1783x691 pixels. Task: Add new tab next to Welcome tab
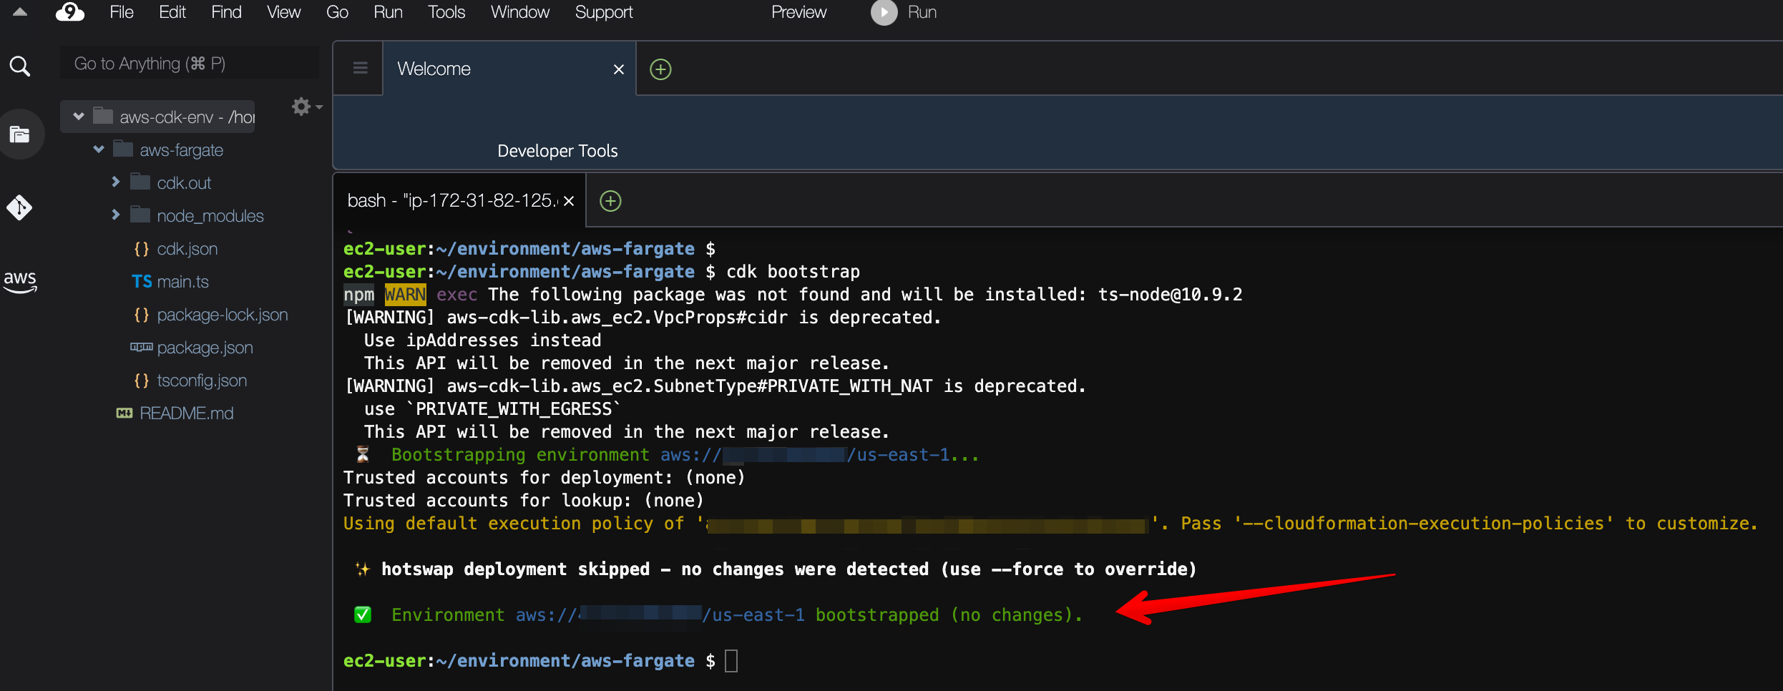coord(660,69)
